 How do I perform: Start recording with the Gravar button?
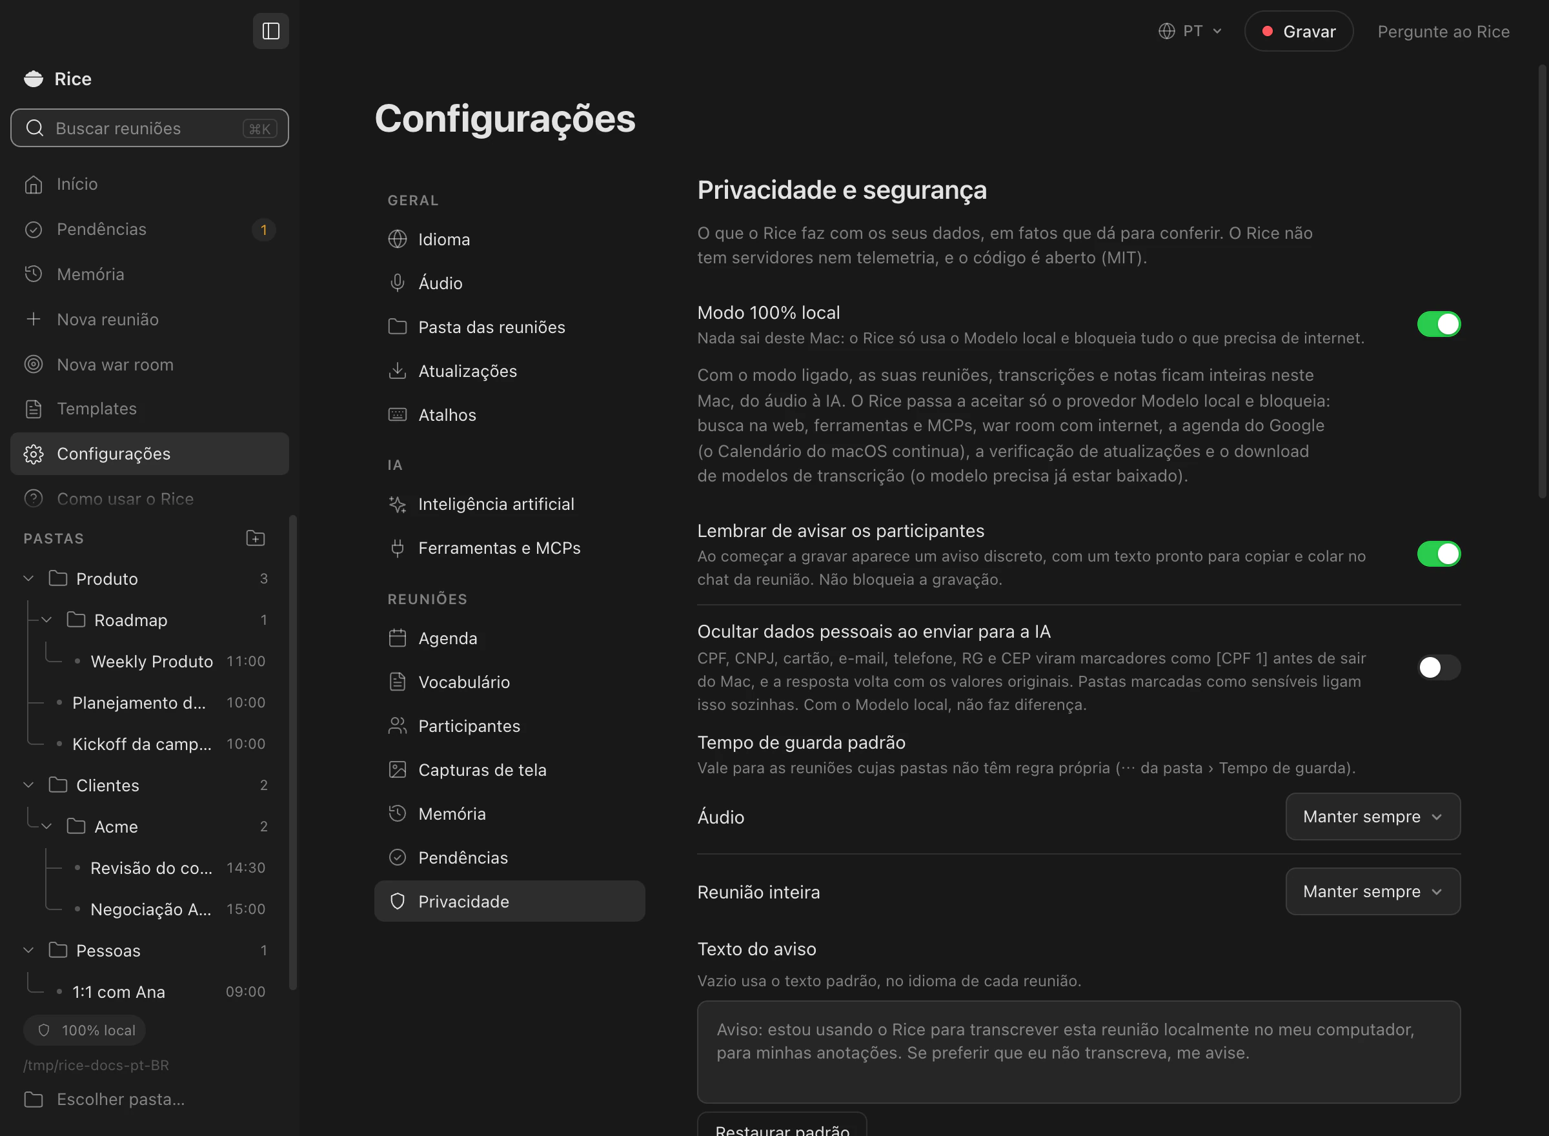coord(1299,31)
